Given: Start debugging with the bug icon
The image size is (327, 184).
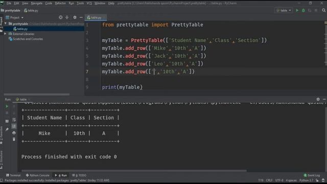Looking at the screenshot, I should (303, 10).
